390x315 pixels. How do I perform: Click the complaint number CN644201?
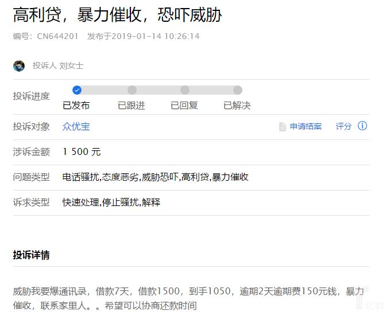[57, 36]
